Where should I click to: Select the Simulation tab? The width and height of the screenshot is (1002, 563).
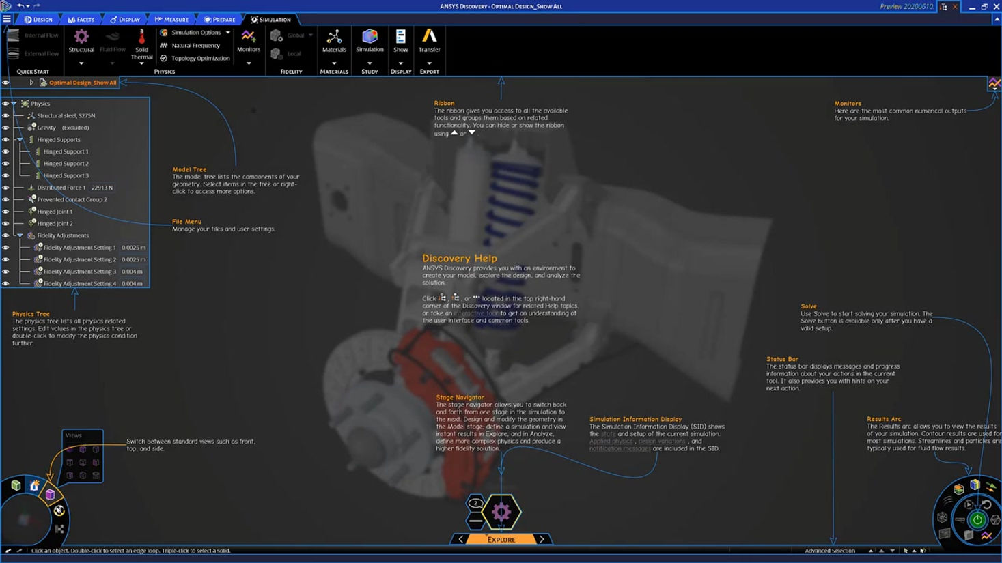point(270,20)
